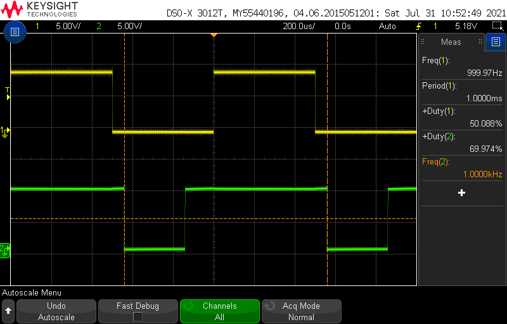Screen dimensions: 507x324
Task: Select the channel 1 ground level marker
Action: (x=5, y=131)
